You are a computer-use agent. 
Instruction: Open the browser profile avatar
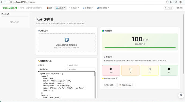pyautogui.click(x=180, y=2)
